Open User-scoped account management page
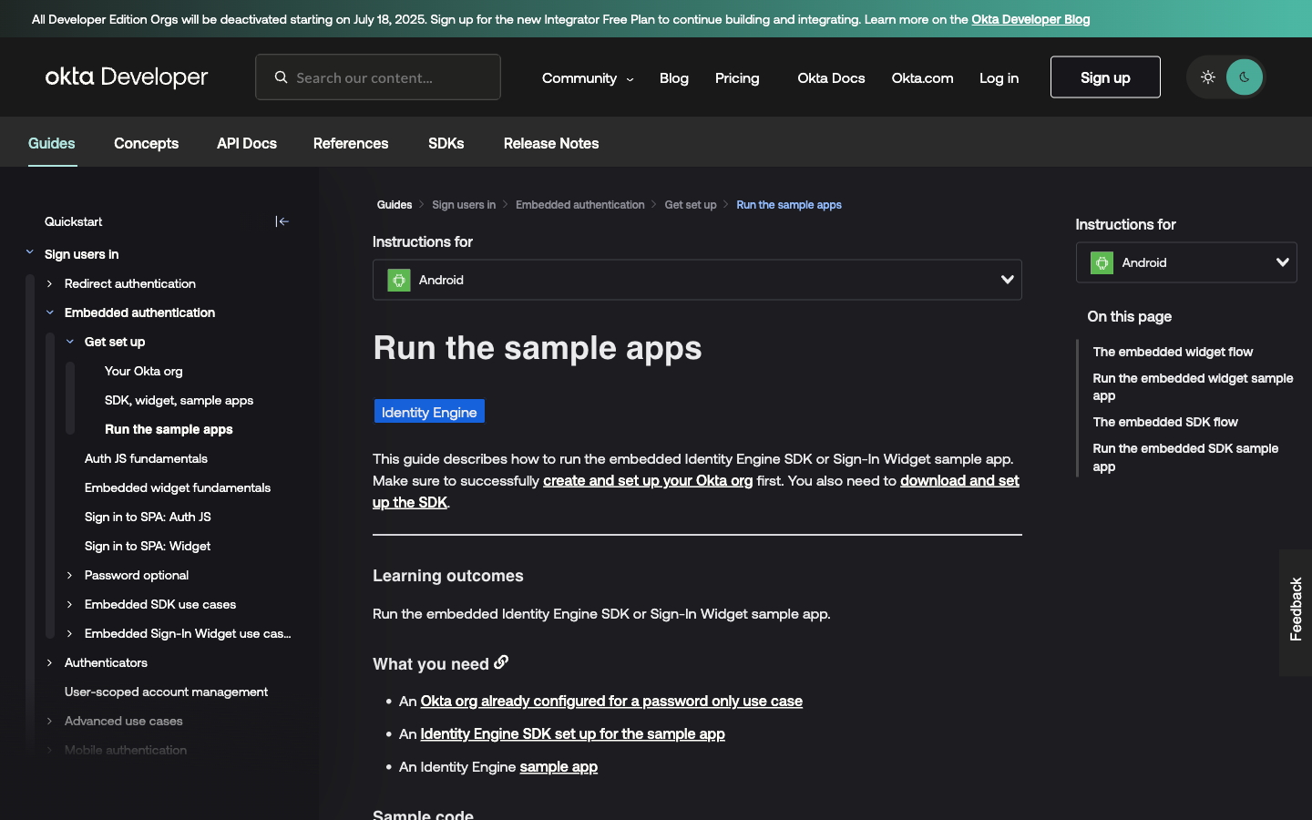Viewport: 1312px width, 820px height. coord(166,692)
